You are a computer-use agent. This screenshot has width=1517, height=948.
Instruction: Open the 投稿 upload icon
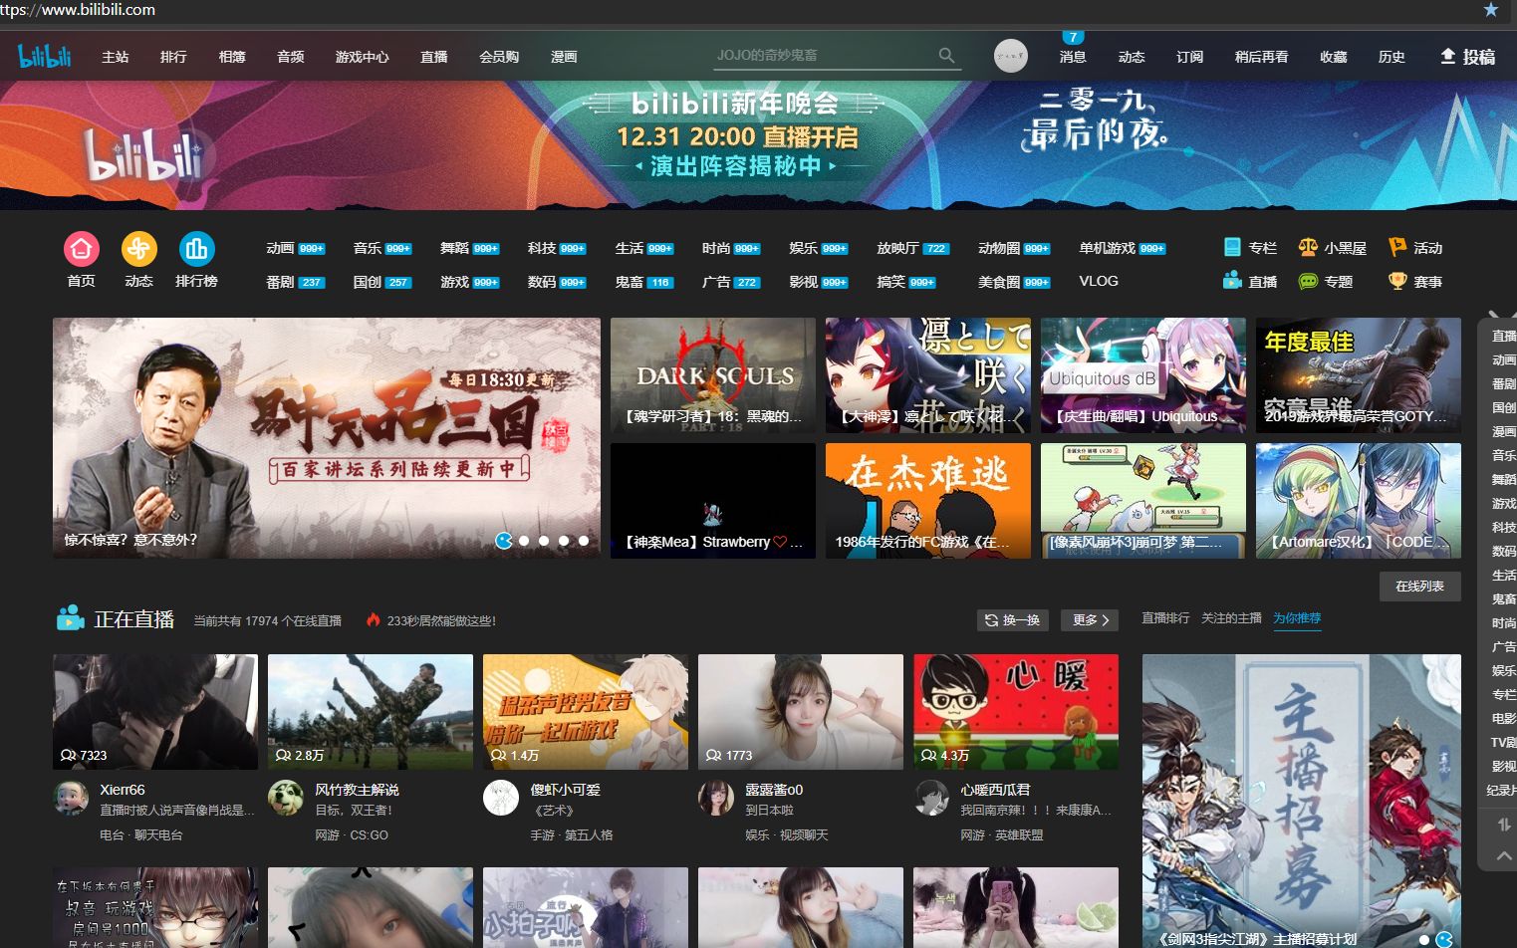coord(1448,56)
